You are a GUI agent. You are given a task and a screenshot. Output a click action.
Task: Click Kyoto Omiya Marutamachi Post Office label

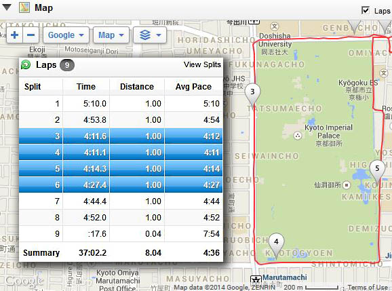(117, 281)
